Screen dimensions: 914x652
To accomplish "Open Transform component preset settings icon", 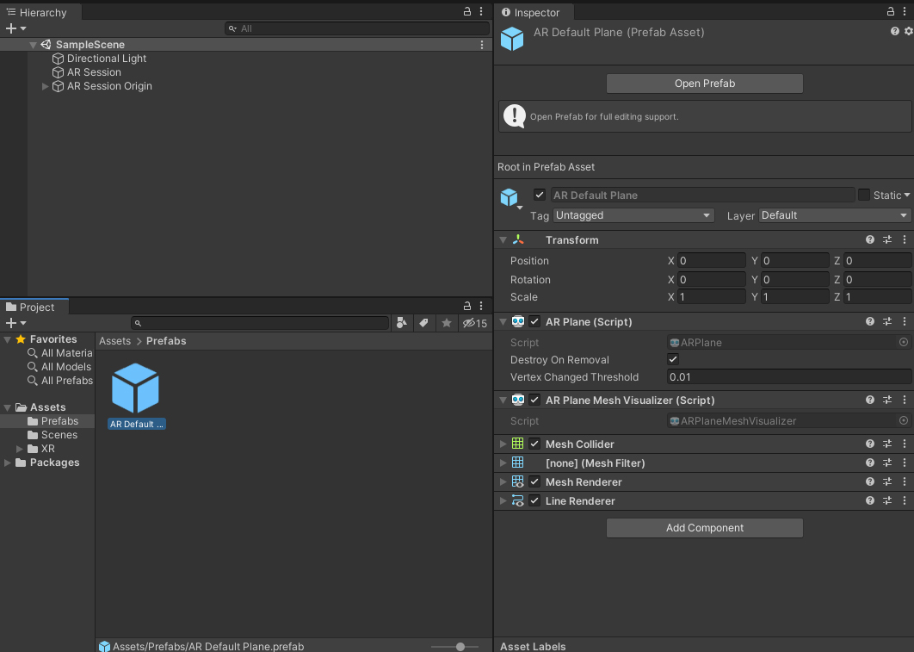I will 887,240.
